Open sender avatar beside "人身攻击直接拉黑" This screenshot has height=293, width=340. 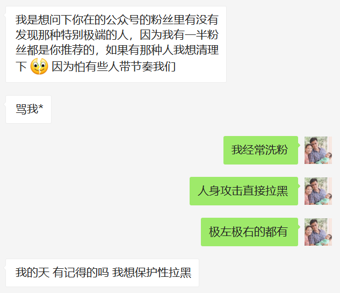point(318,191)
